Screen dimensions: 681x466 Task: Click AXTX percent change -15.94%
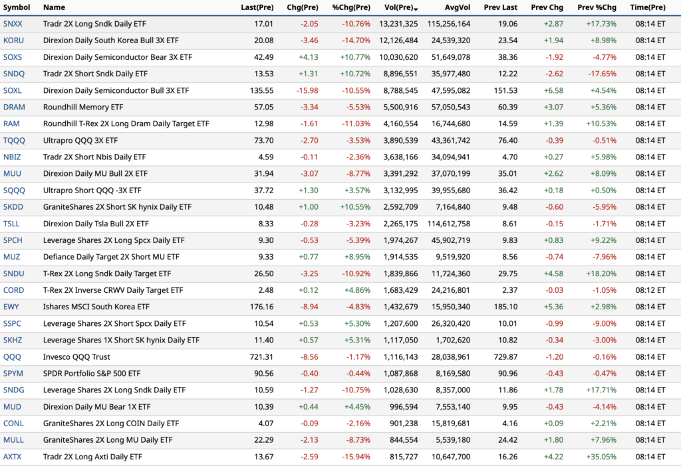click(356, 457)
